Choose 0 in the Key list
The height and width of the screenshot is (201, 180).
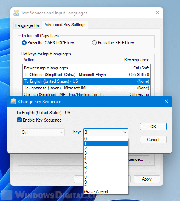(x=106, y=139)
